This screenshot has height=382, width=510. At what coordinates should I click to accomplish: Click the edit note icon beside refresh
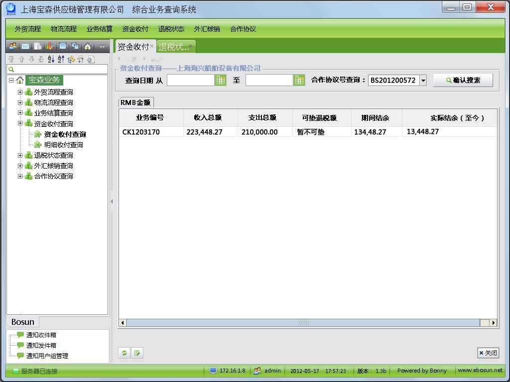coord(137,353)
